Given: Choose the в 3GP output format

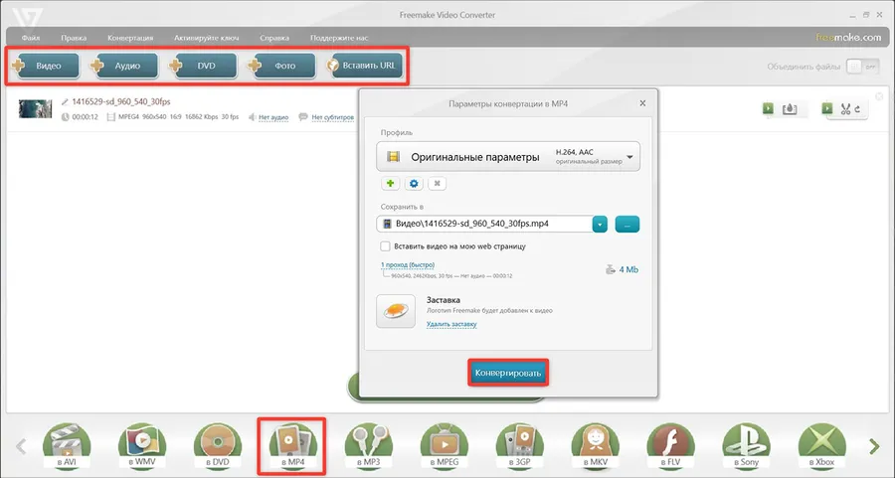Looking at the screenshot, I should (x=519, y=446).
